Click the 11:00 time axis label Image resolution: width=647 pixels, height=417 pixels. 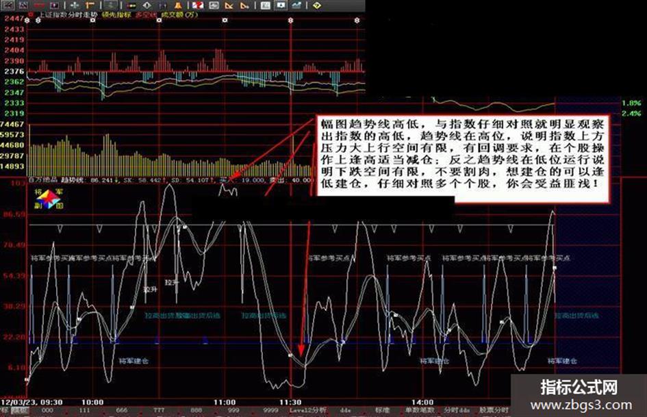(225, 402)
